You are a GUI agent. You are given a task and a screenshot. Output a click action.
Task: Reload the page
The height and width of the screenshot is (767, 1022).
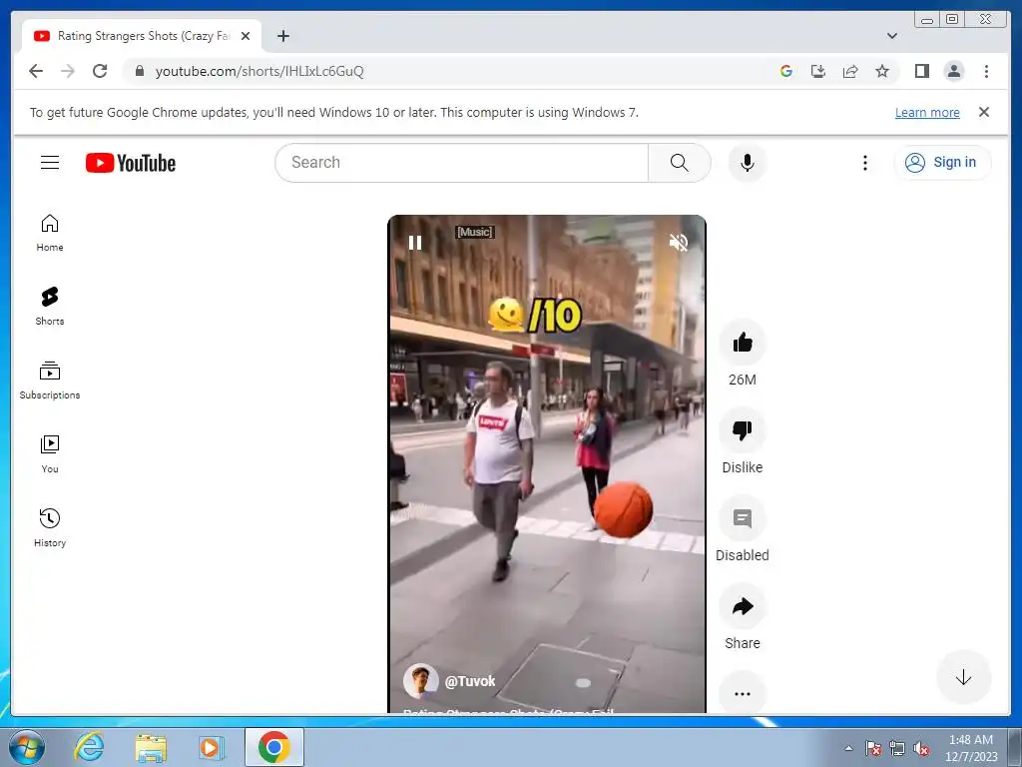click(100, 71)
